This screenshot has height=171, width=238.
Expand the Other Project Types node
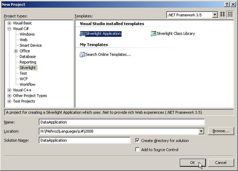(9, 96)
